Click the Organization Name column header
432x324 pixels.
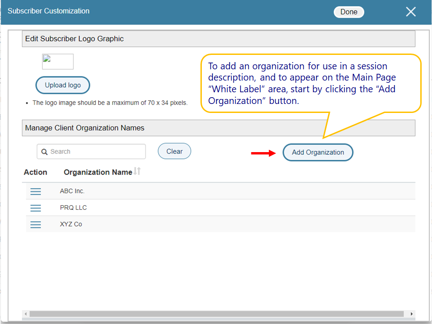98,172
